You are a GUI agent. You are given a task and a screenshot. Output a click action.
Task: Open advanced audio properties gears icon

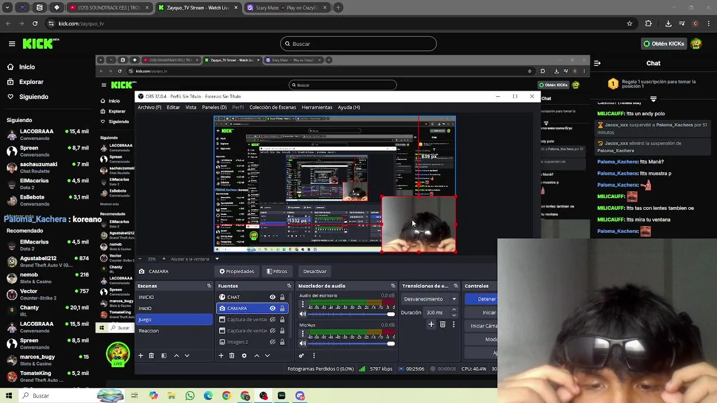coord(301,355)
